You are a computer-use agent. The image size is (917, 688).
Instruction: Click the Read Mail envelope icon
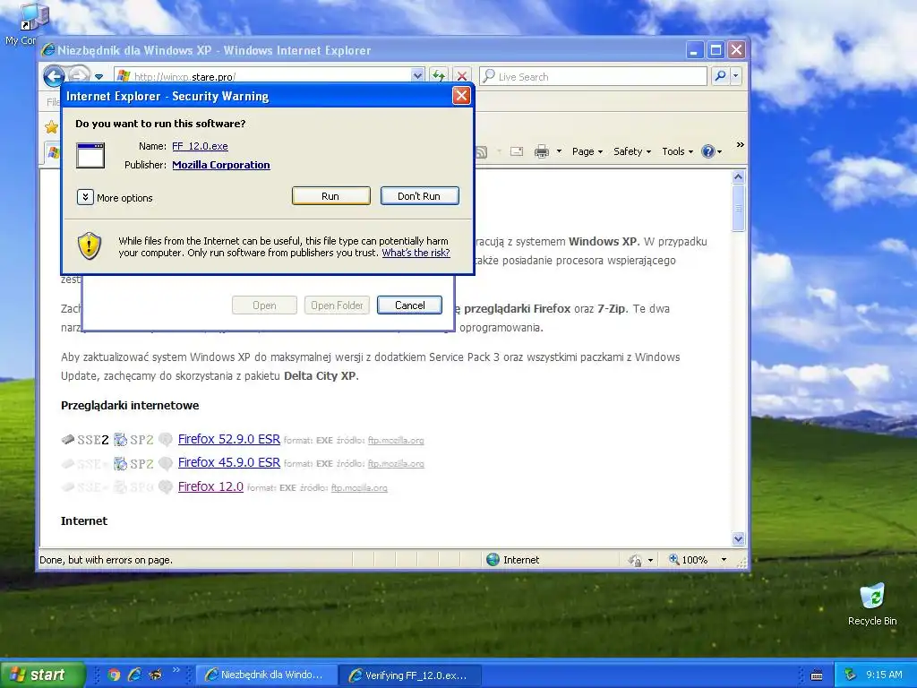(517, 151)
